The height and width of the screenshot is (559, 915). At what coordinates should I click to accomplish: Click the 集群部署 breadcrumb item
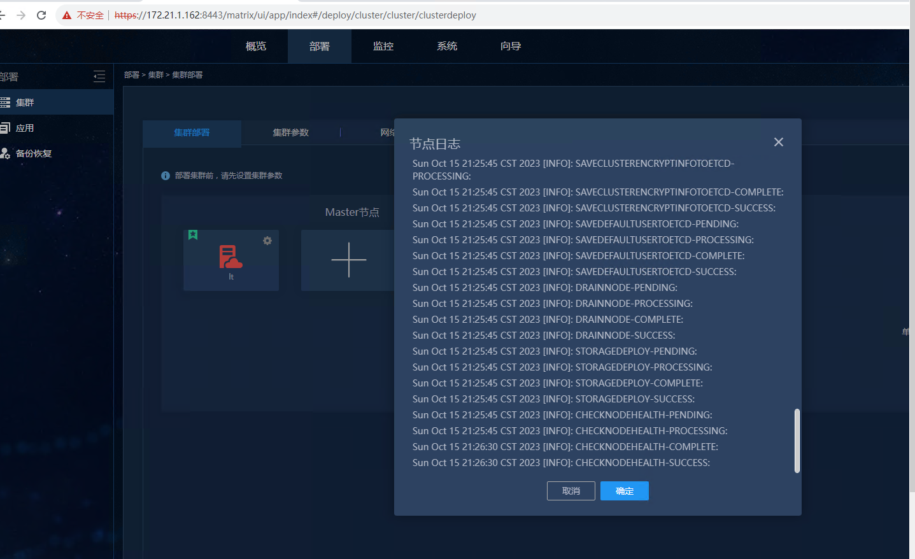pos(187,75)
